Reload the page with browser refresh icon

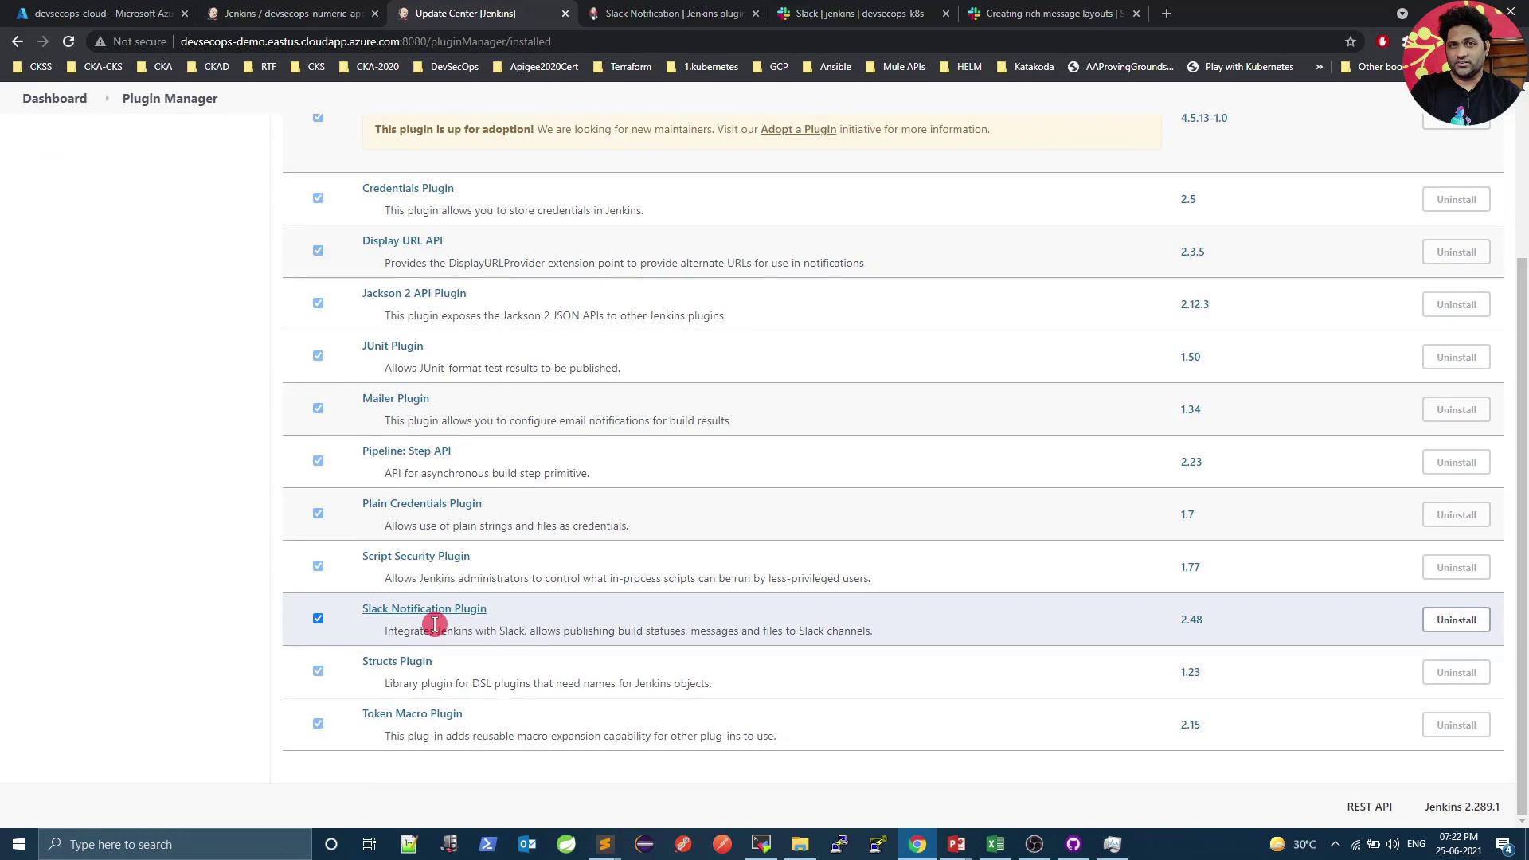68,41
